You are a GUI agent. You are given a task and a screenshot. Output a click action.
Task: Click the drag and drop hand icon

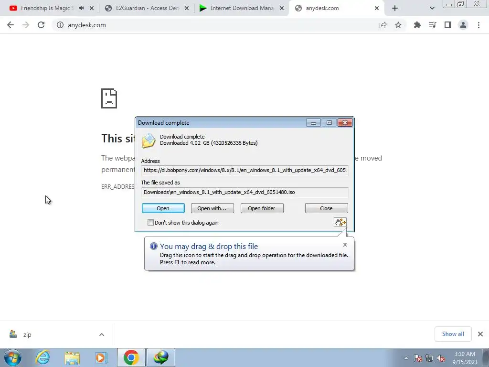pyautogui.click(x=340, y=222)
